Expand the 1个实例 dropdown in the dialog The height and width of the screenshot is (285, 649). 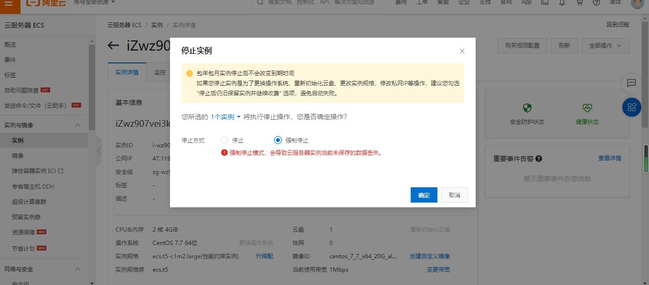click(225, 117)
